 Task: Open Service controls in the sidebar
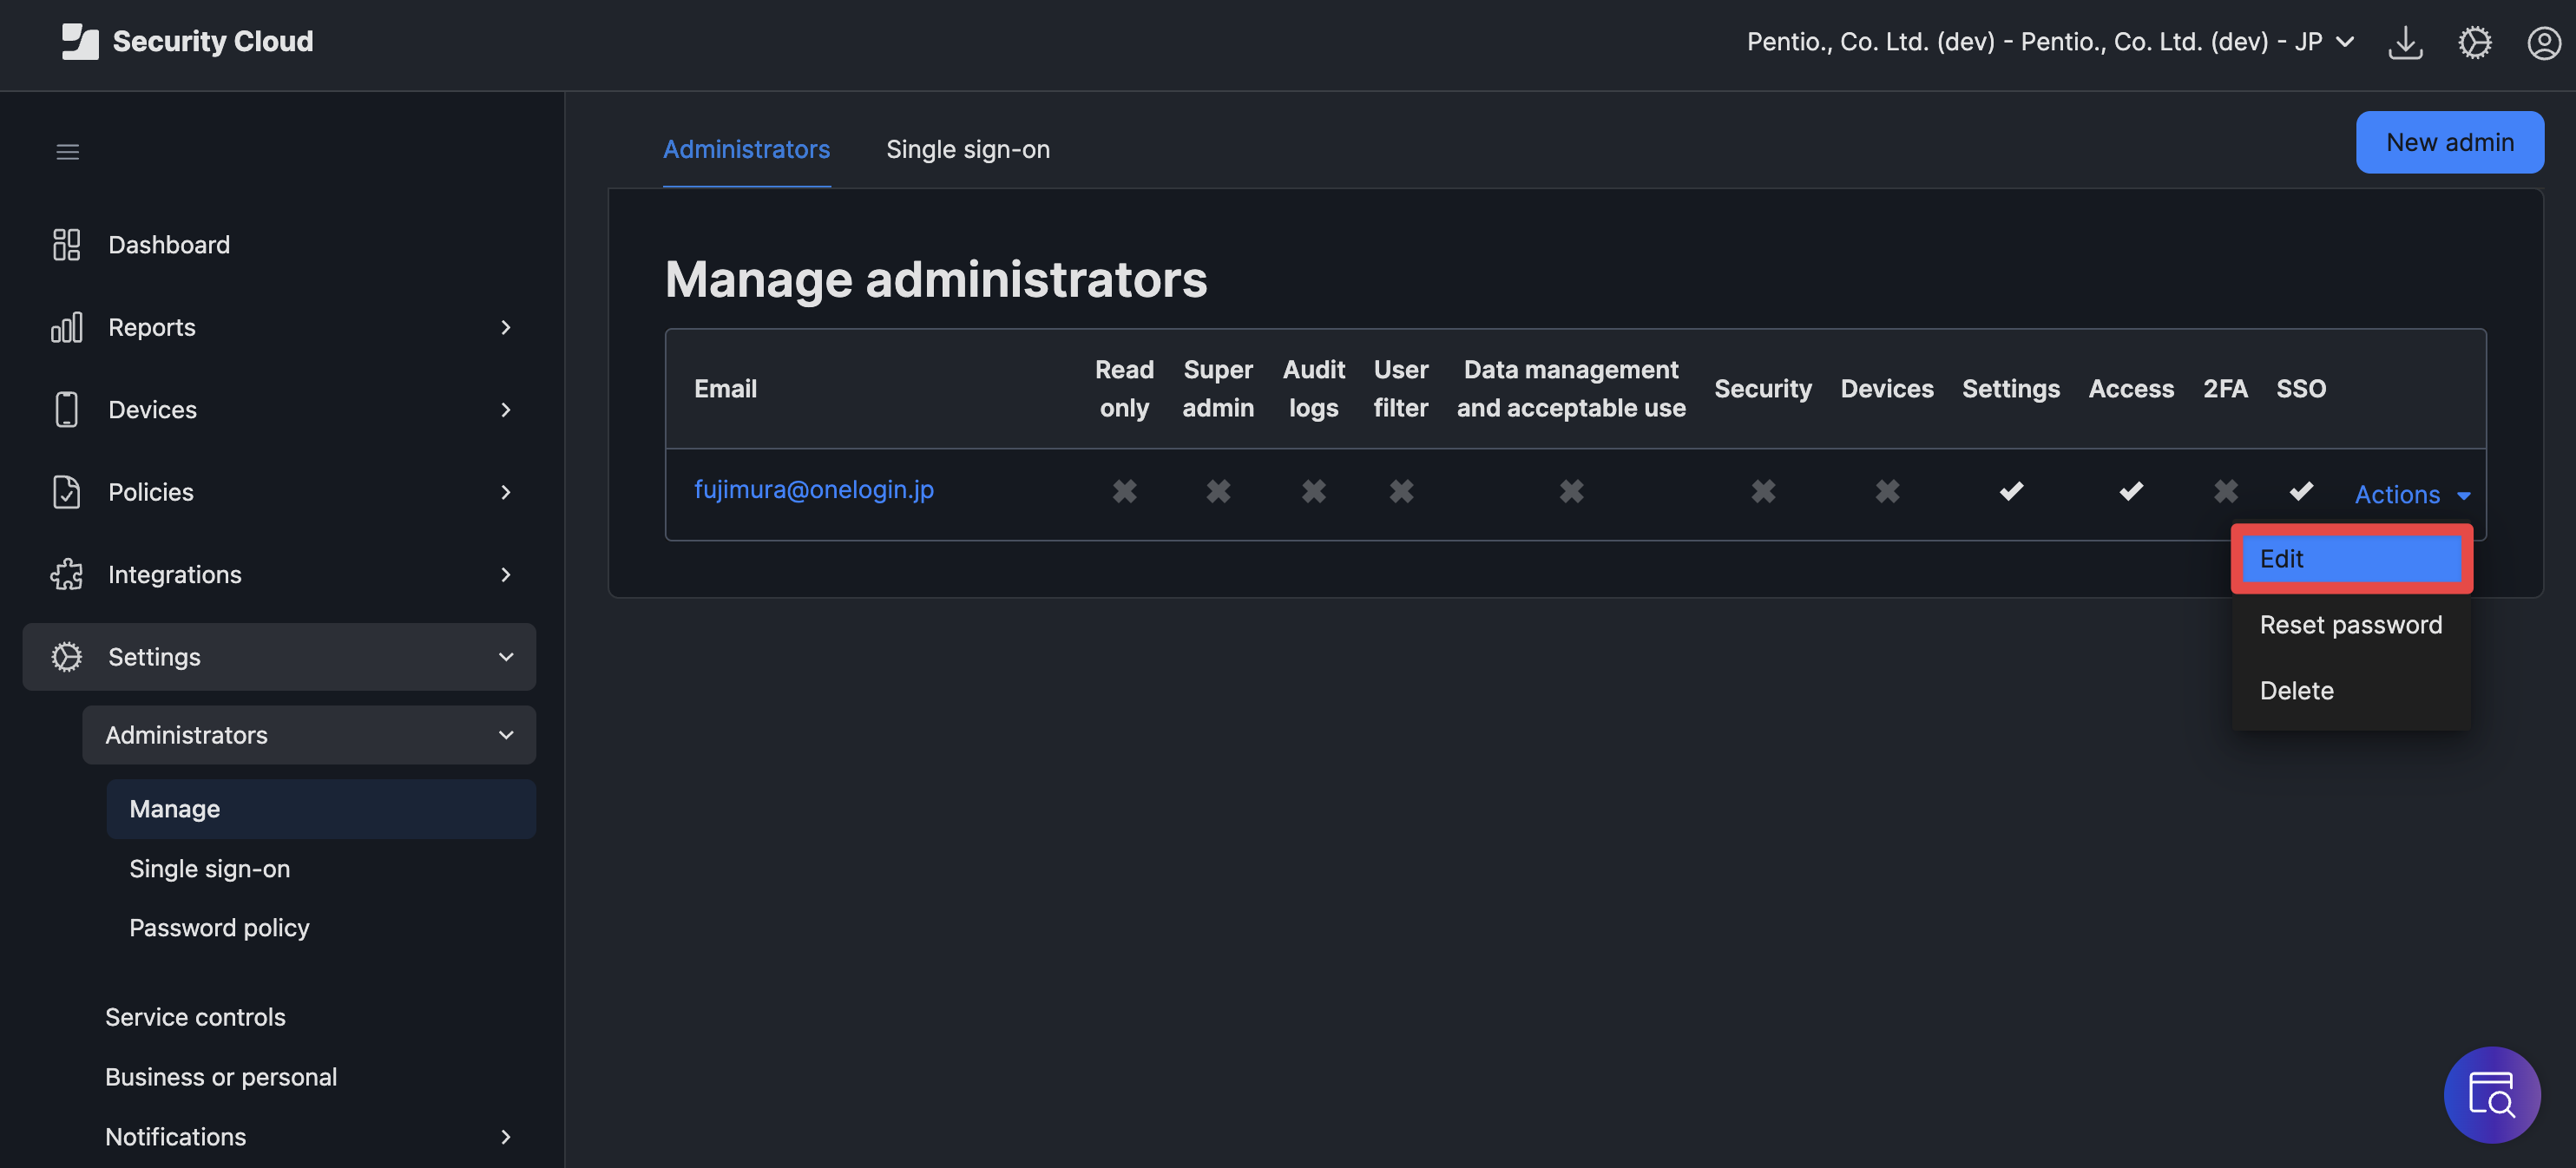coord(195,1016)
